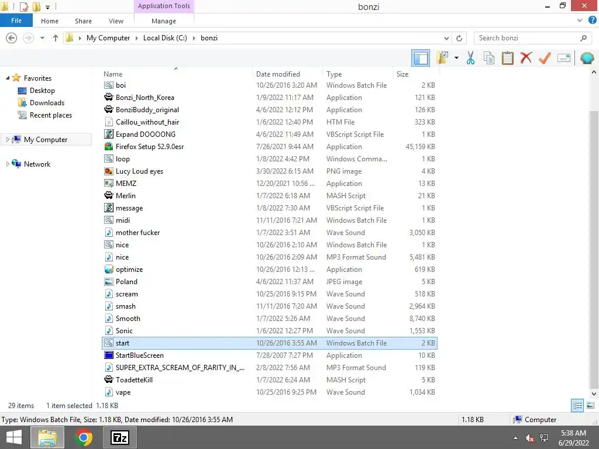Select the Poland JPEG image icon
This screenshot has width=599, height=449.
(108, 281)
